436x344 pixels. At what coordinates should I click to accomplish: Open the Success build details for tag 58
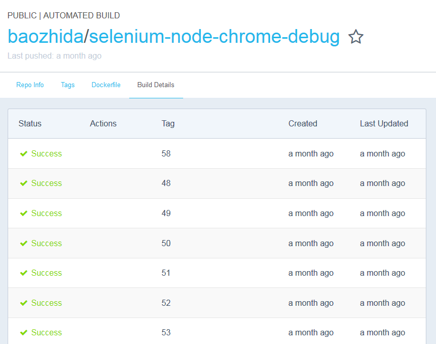46,153
